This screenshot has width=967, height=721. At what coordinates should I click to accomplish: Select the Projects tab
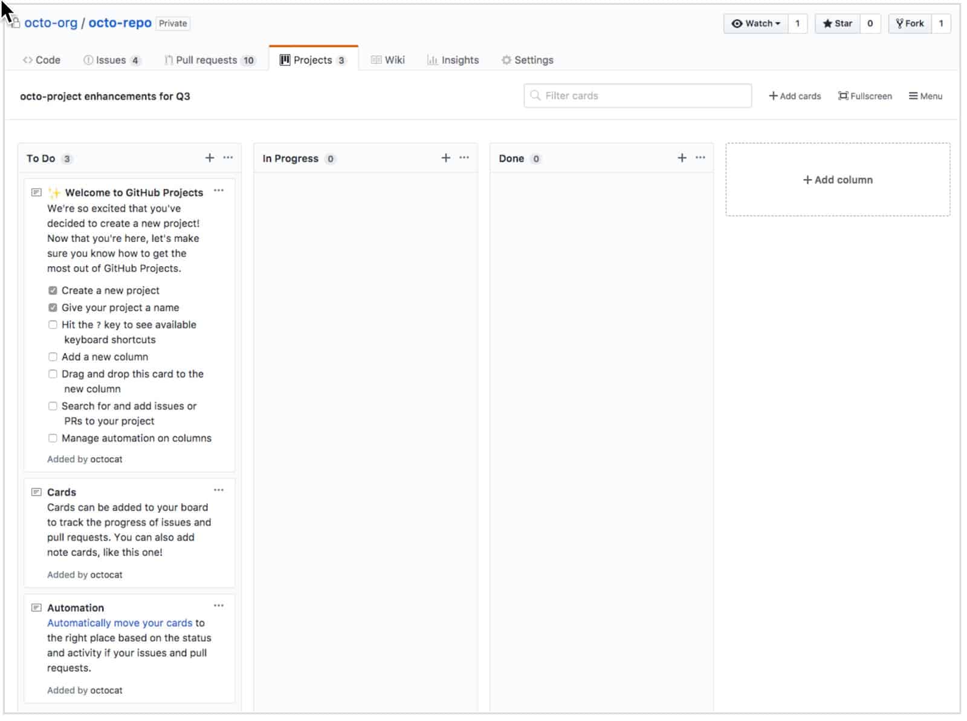tap(313, 60)
